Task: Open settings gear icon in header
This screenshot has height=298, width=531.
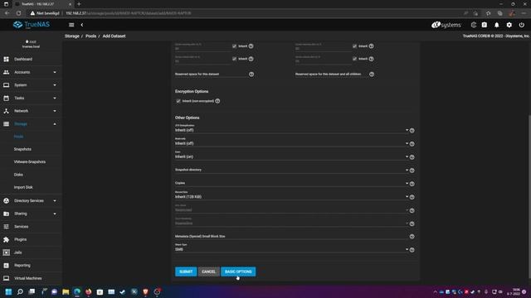Action: [x=509, y=25]
